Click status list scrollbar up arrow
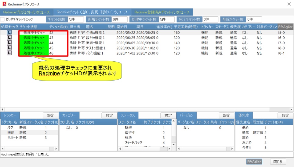The image size is (294, 167). pos(174,121)
